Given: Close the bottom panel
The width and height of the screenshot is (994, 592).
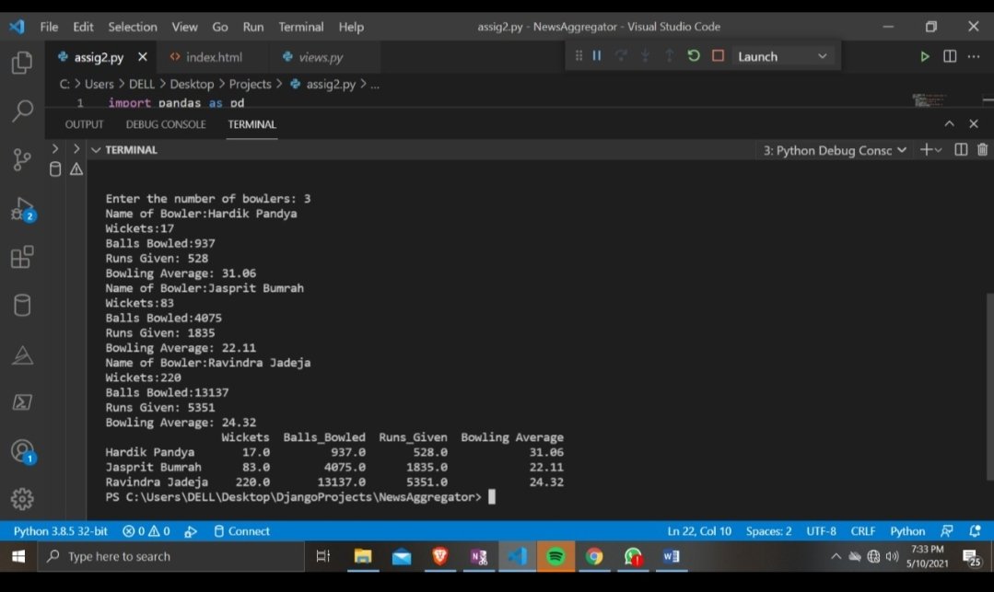Looking at the screenshot, I should click(974, 123).
